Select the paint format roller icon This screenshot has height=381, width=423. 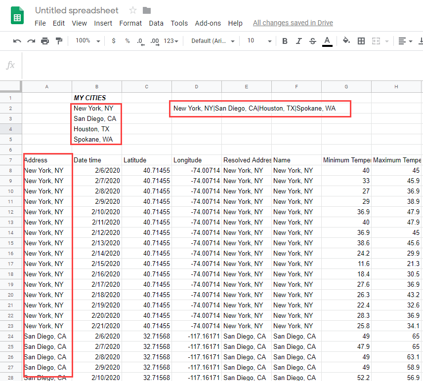[59, 41]
